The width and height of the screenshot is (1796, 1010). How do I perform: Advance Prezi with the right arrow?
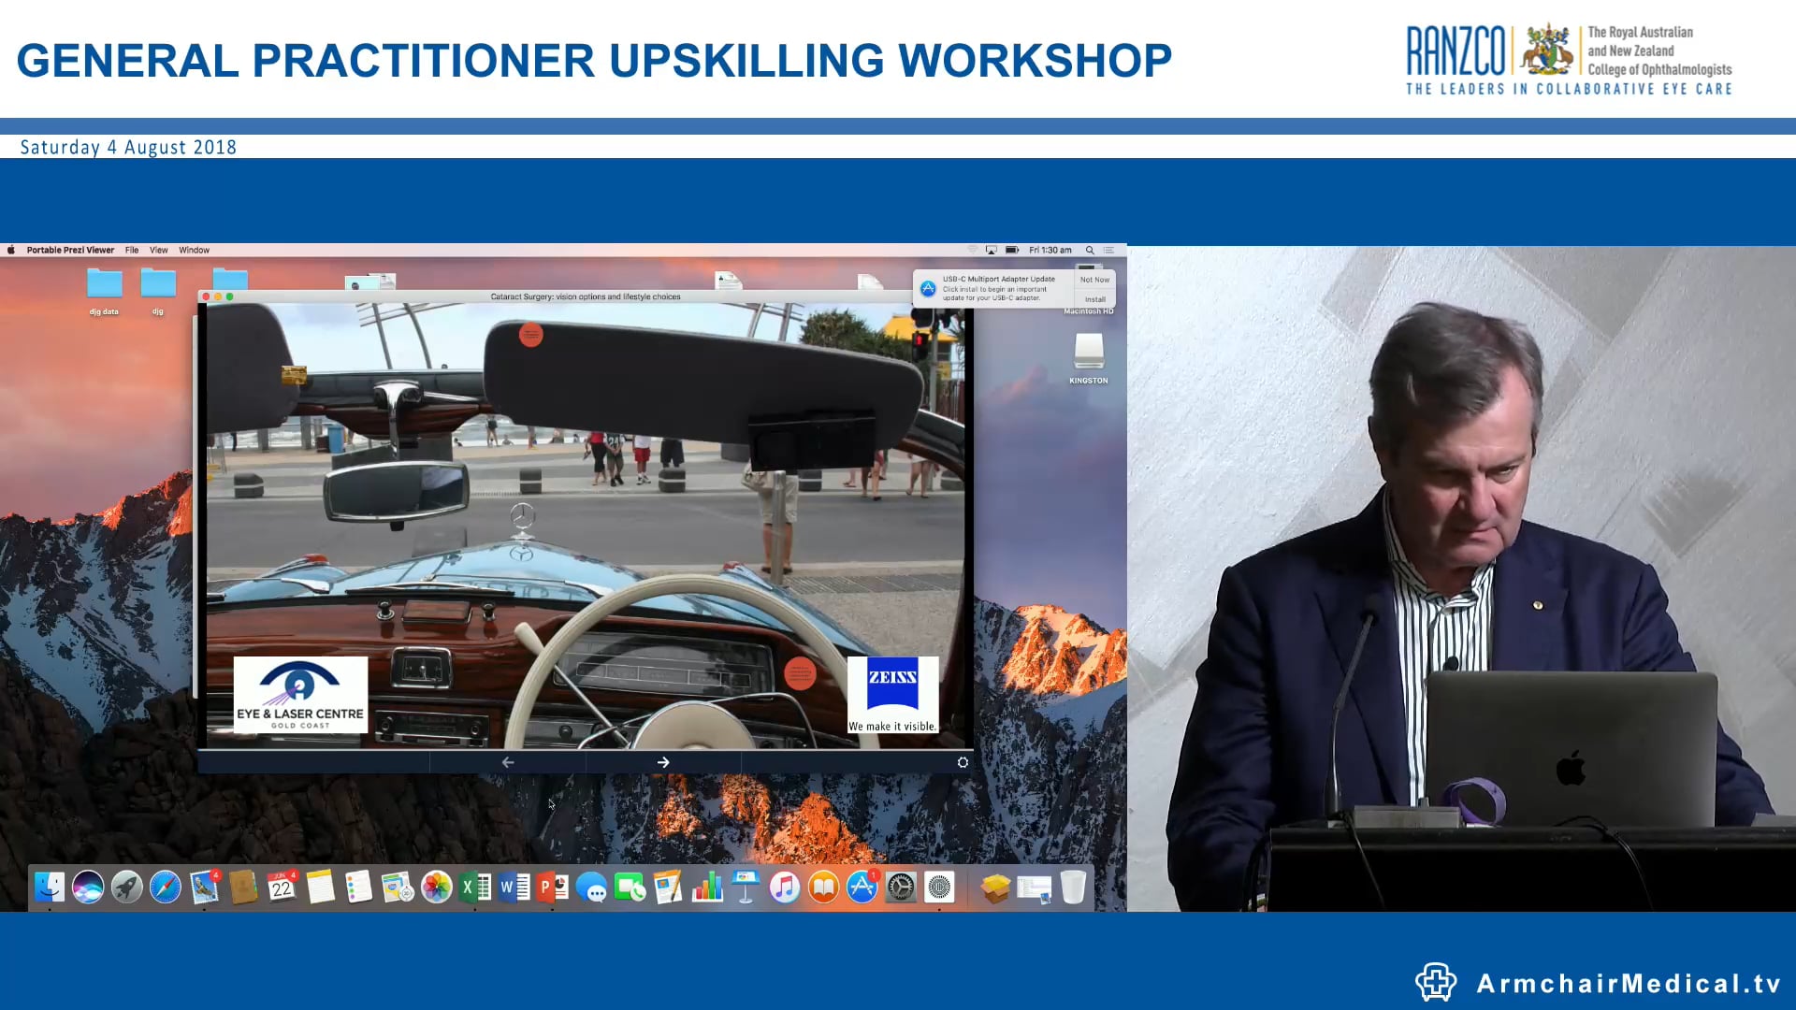click(663, 762)
